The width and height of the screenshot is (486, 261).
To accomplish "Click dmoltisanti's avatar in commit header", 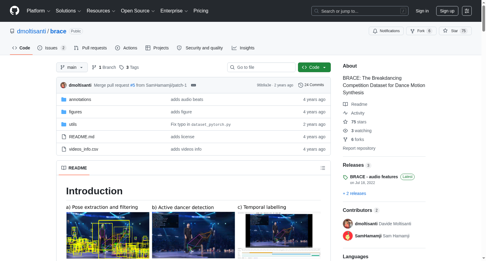I will point(63,85).
